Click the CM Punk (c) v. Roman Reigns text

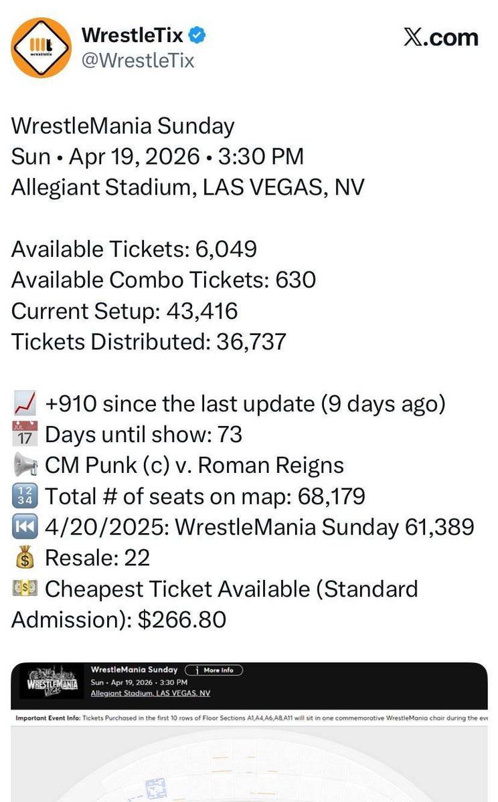194,466
